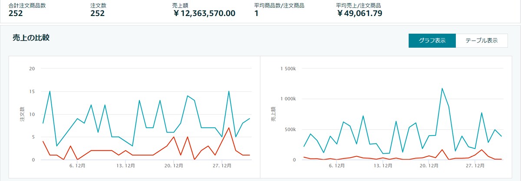Click the 注文数 vertical axis title
Image resolution: width=521 pixels, height=181 pixels.
click(22, 114)
